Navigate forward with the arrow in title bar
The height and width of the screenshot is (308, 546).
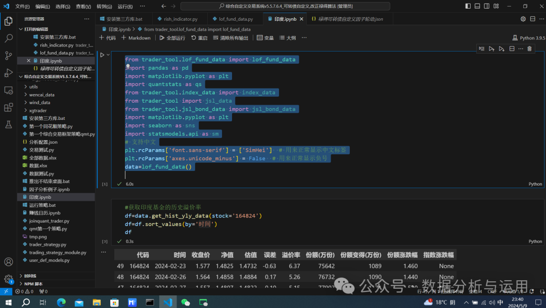tap(173, 6)
